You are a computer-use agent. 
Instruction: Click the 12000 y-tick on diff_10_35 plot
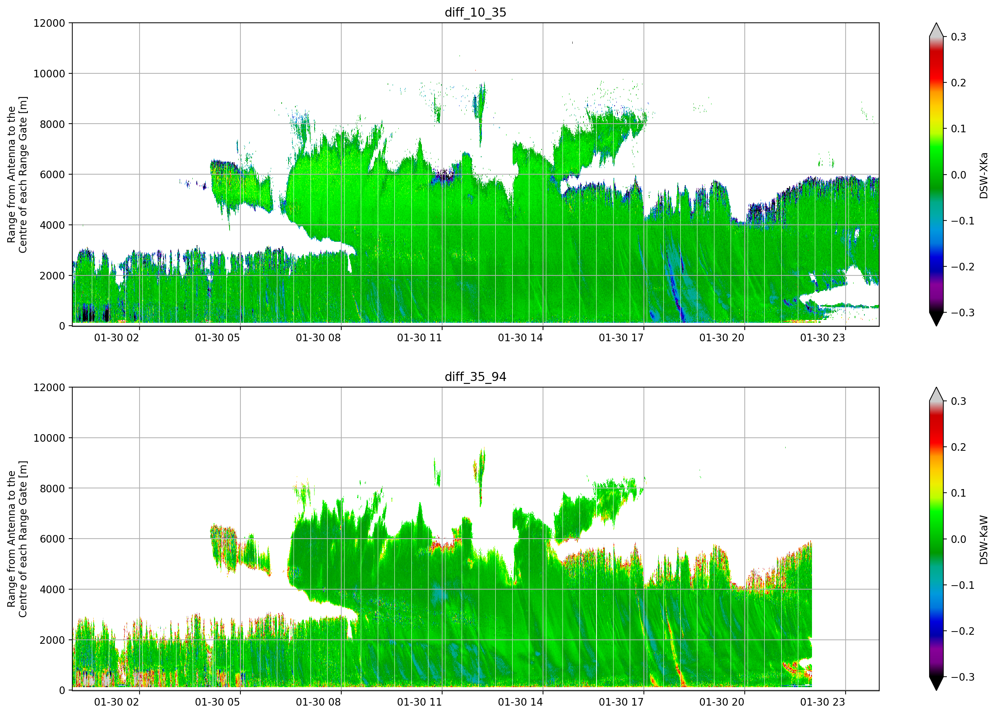(49, 23)
